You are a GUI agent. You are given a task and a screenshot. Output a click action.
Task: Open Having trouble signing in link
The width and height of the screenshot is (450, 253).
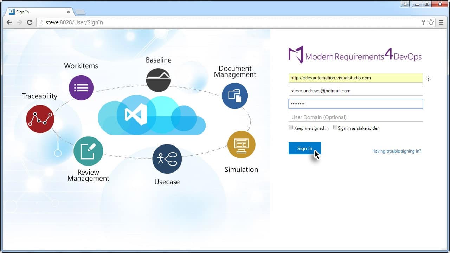[x=397, y=151]
